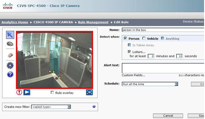
Task: Toggle the Loiters checkbox
Action: pyautogui.click(x=129, y=52)
